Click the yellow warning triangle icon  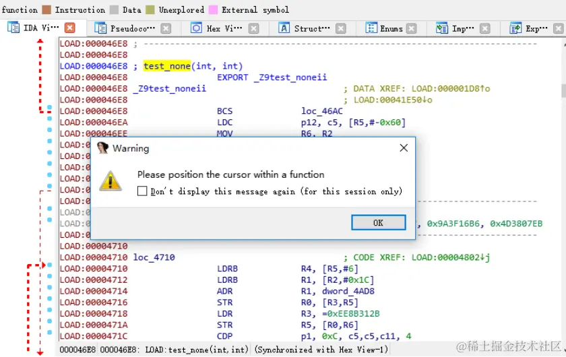(x=111, y=181)
